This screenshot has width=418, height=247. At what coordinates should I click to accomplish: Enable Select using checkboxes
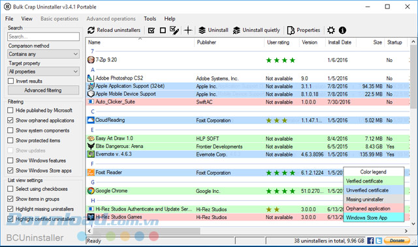[x=10, y=189]
